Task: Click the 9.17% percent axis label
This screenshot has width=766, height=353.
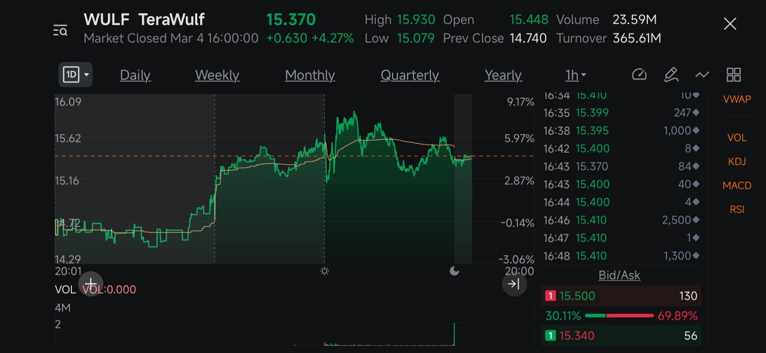Action: click(520, 102)
